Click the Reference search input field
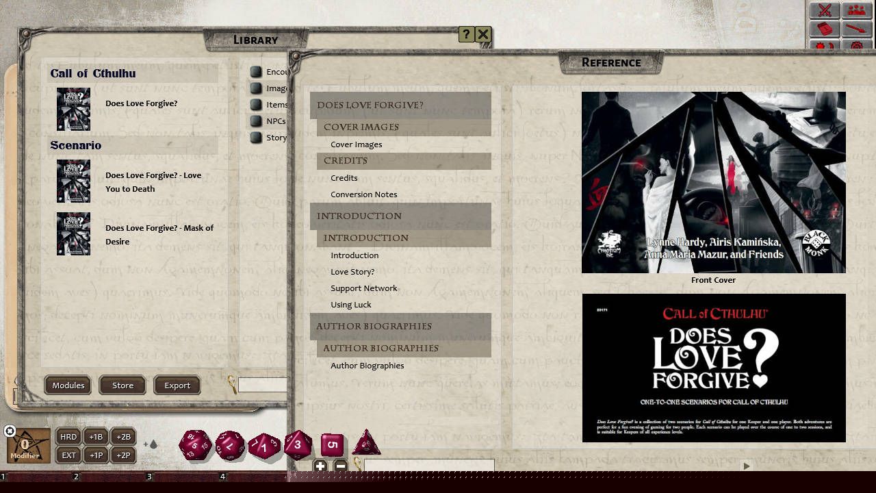Image resolution: width=876 pixels, height=493 pixels. [x=429, y=466]
